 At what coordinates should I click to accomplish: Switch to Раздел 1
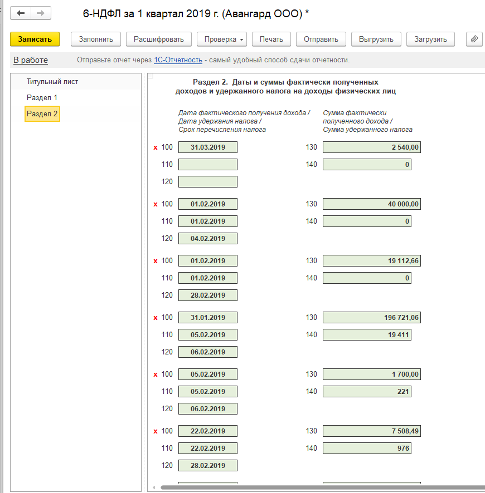coord(42,98)
